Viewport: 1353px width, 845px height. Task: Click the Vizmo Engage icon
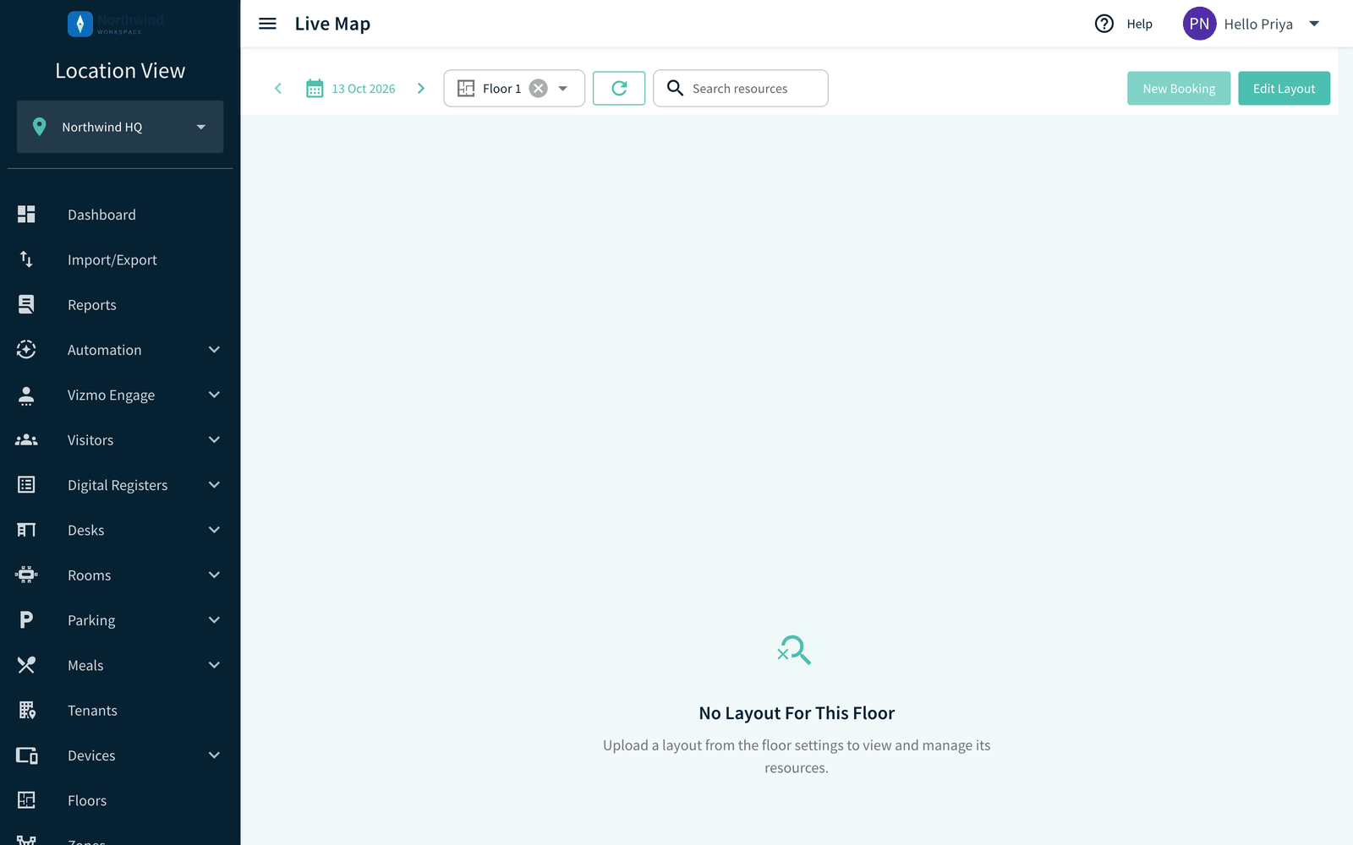[x=26, y=395]
